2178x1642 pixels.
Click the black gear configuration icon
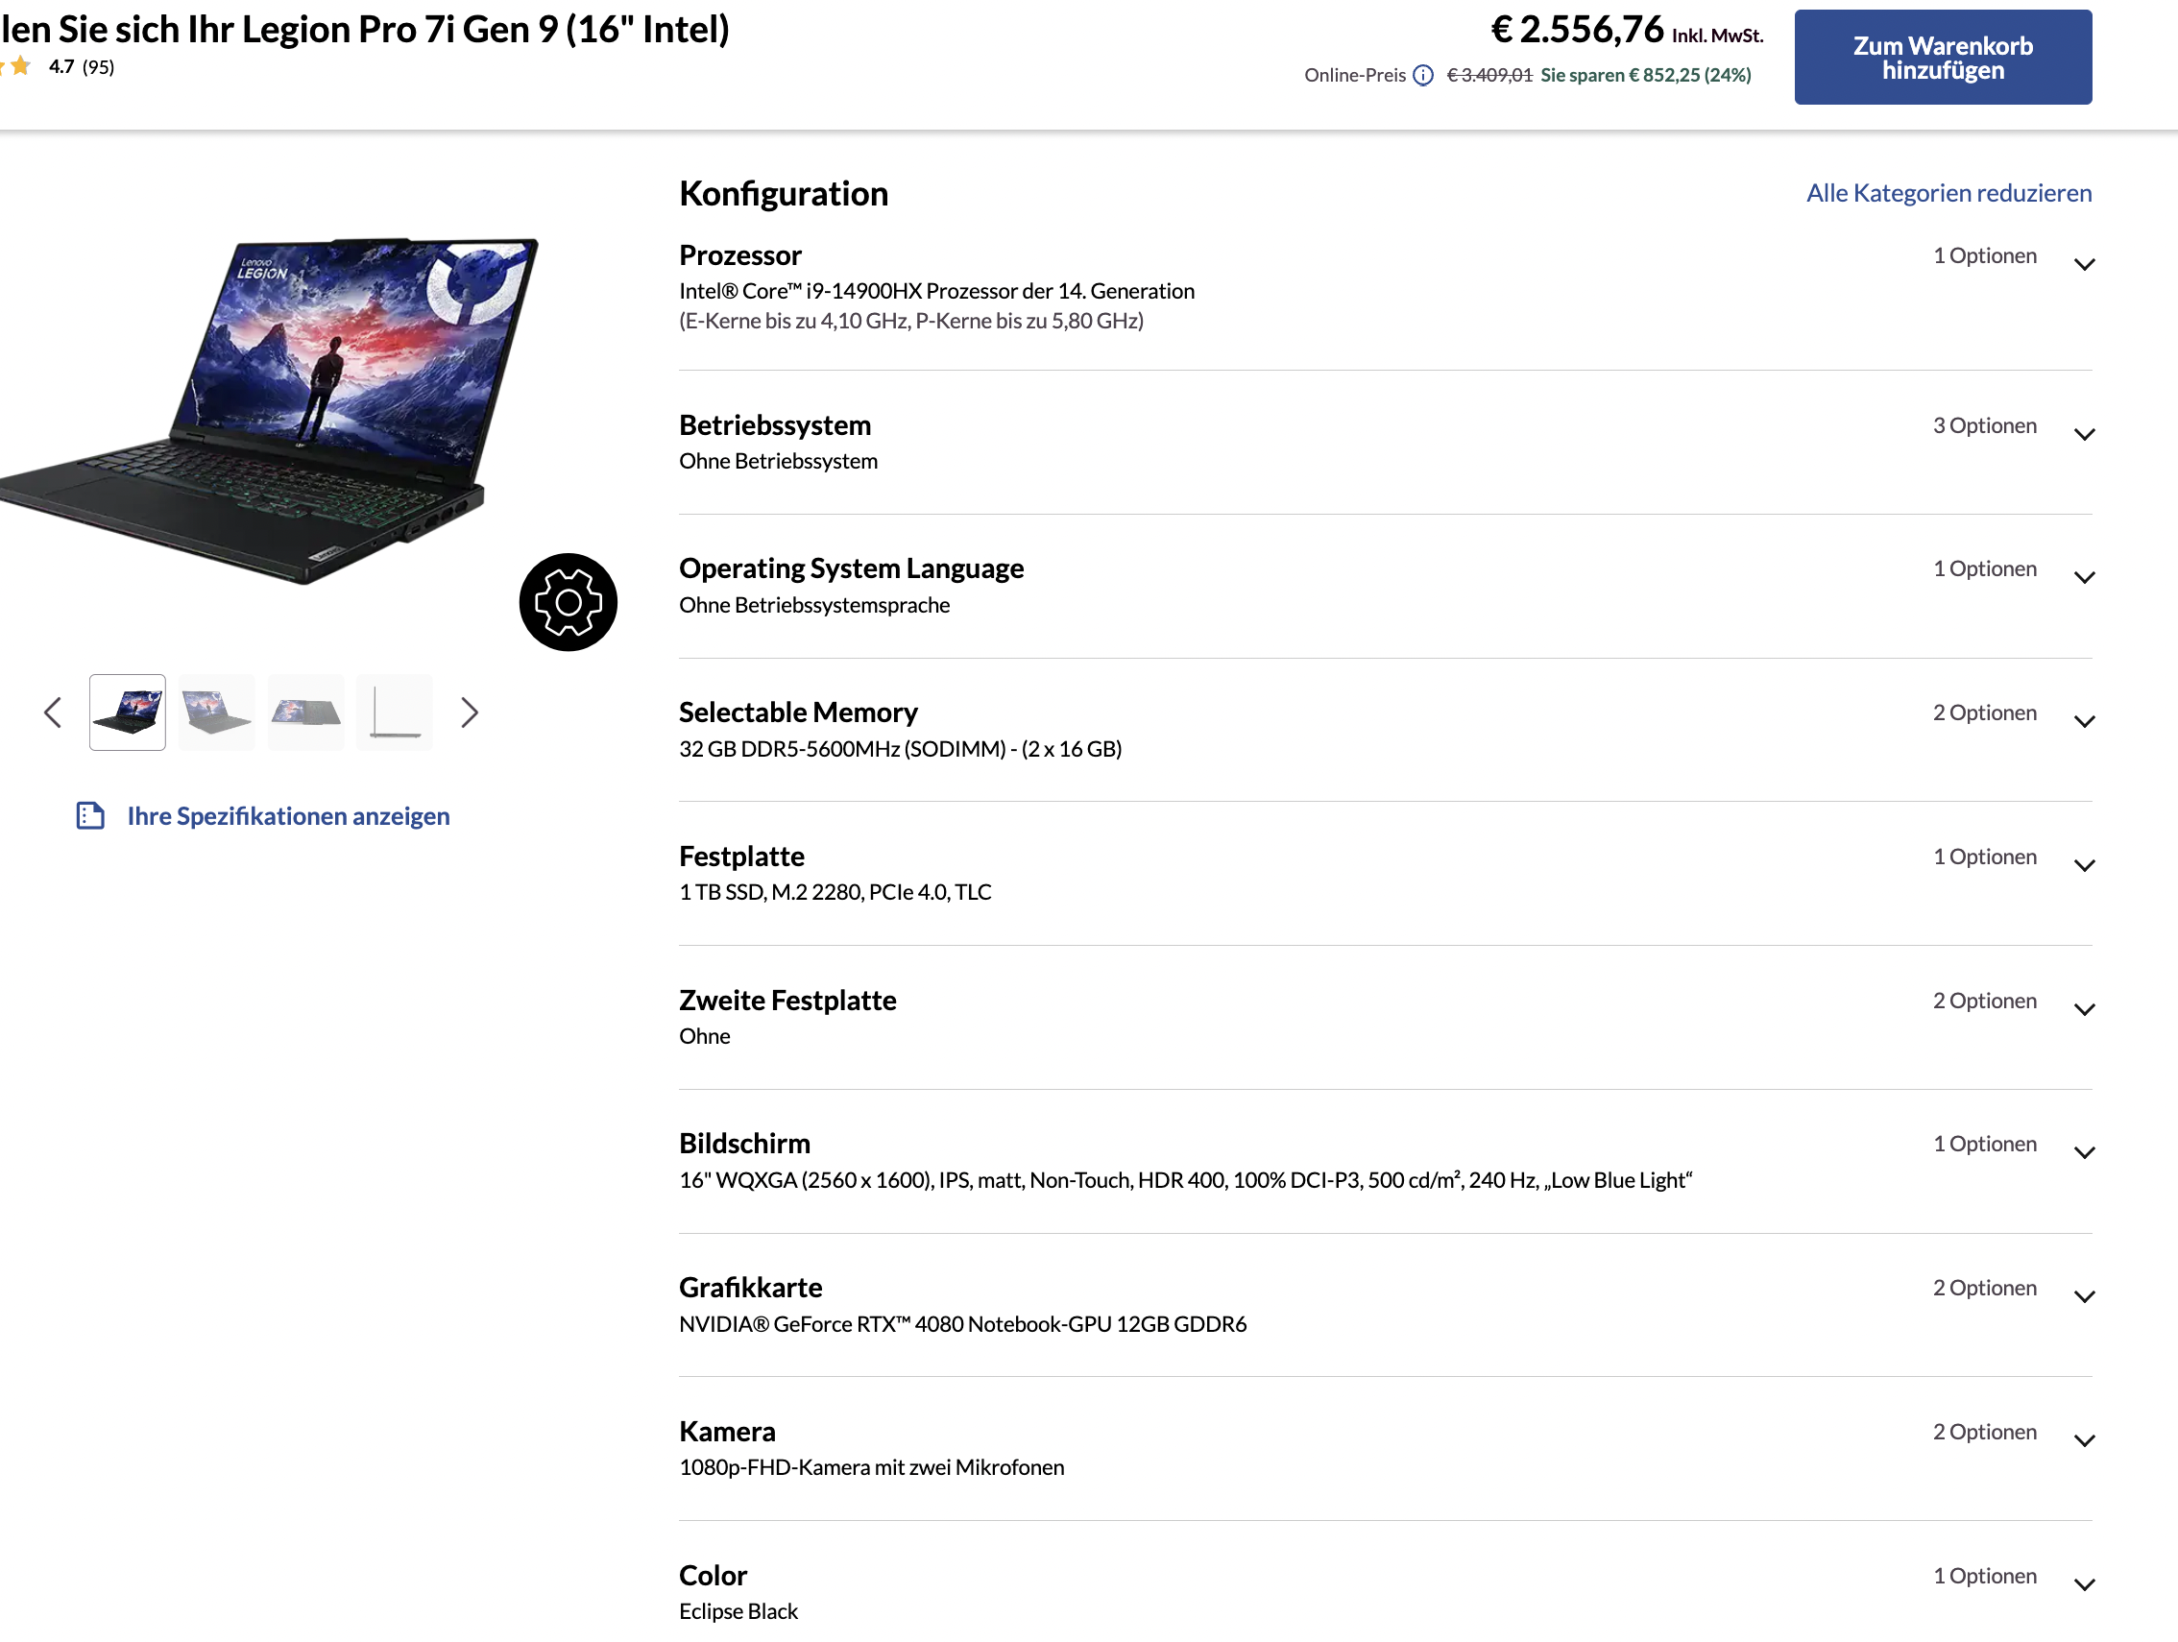click(x=569, y=601)
